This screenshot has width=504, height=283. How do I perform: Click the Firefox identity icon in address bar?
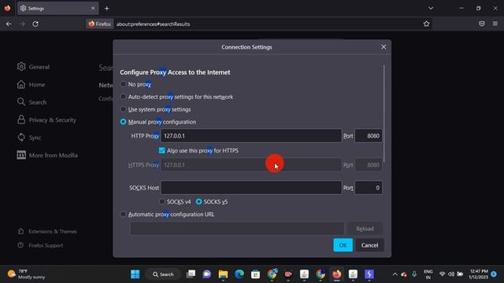(x=99, y=24)
